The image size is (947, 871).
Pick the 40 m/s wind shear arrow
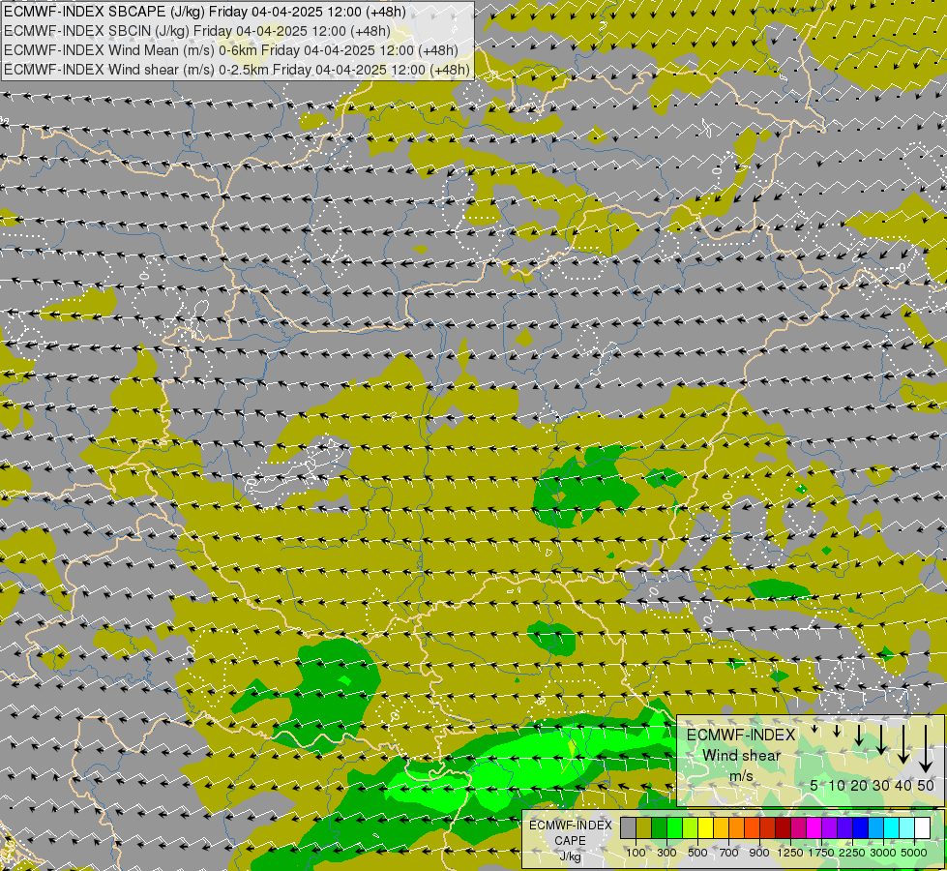(903, 744)
